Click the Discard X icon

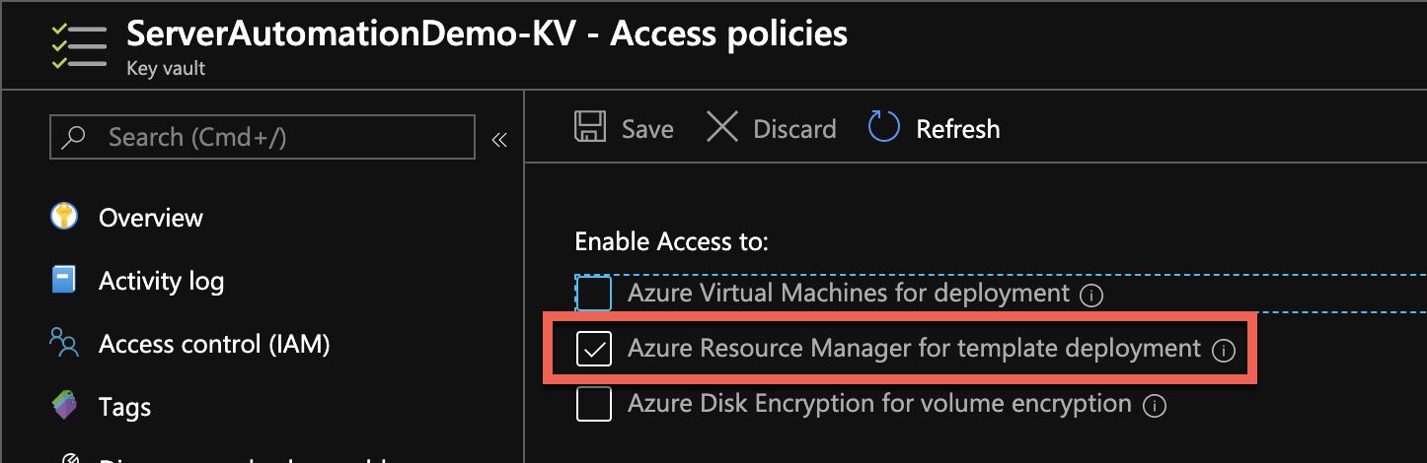point(722,128)
